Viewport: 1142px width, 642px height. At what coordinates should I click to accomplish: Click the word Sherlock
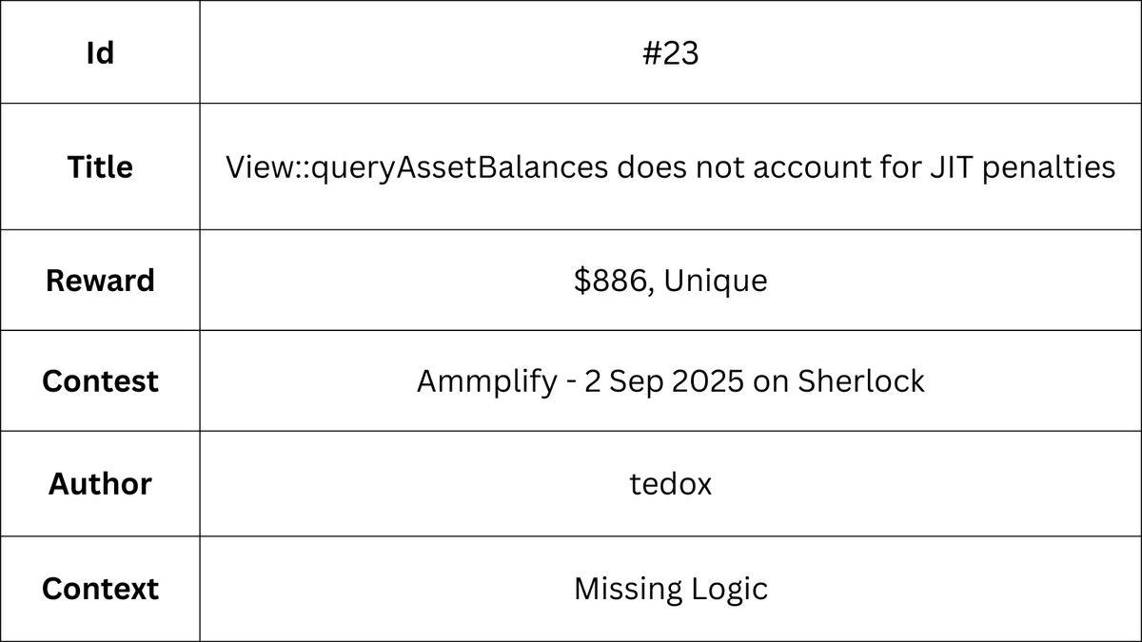(x=862, y=381)
